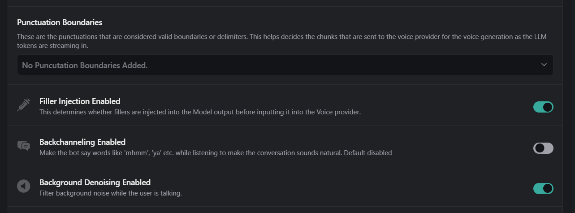Click the chevron arrow in the punctuation dropdown

[x=544, y=65]
